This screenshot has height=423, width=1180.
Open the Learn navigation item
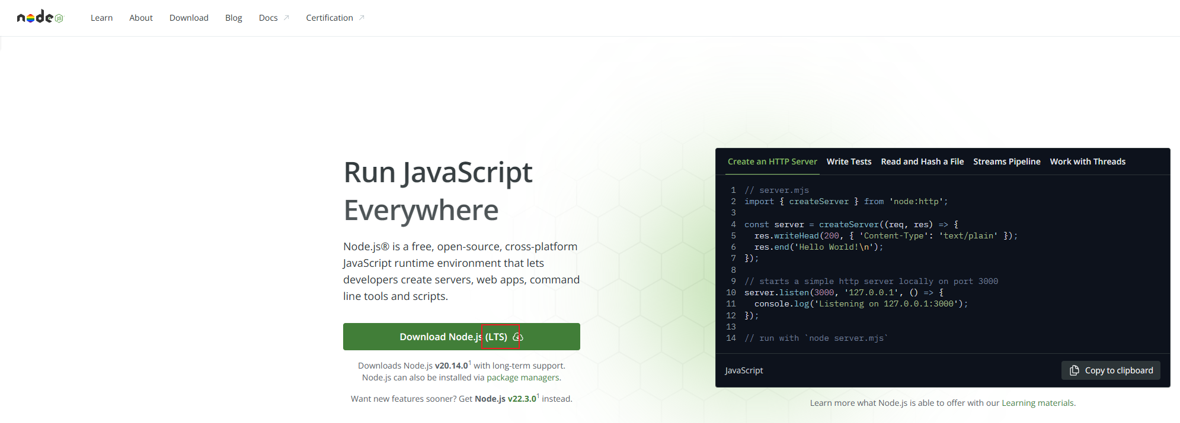coord(101,18)
